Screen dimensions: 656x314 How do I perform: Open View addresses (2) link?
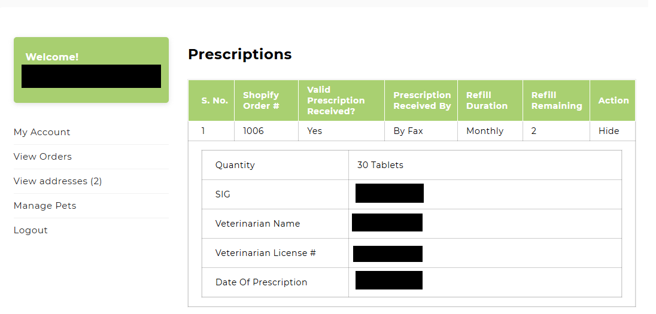[57, 181]
